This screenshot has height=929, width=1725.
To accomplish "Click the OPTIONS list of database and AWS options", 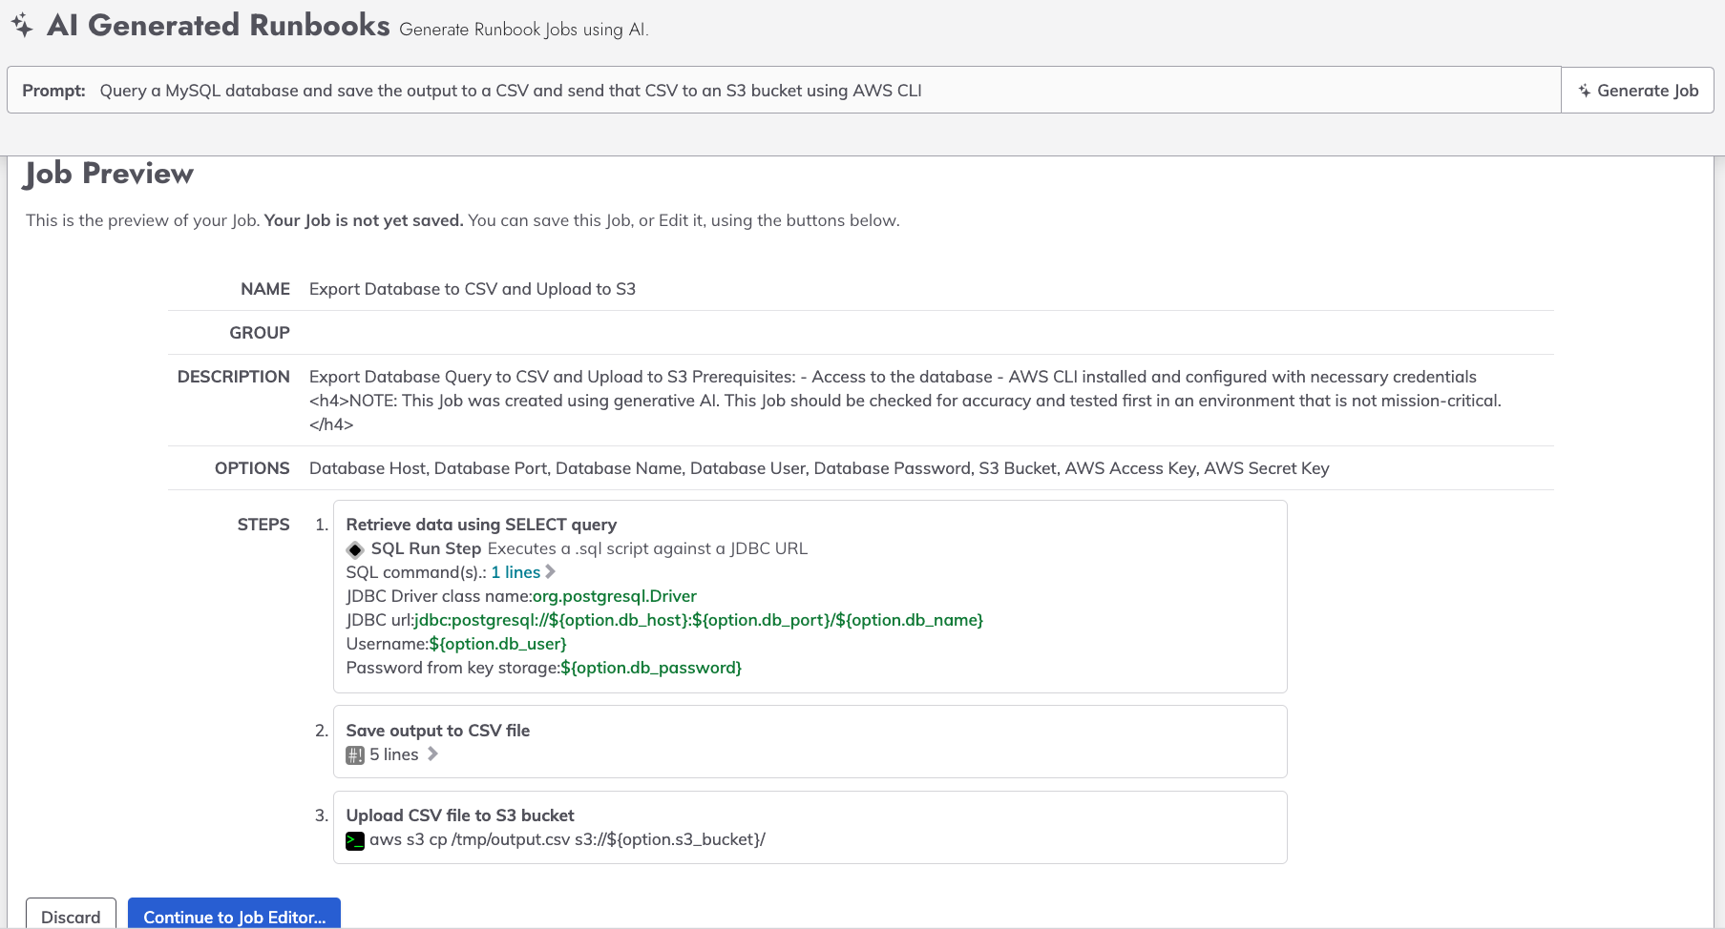I will tap(819, 468).
